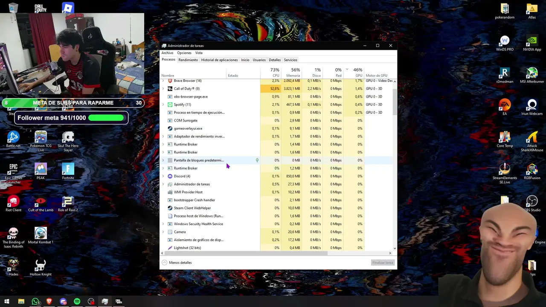Click the Steam Client WebHelper icon
The width and height of the screenshot is (546, 307).
pyautogui.click(x=170, y=208)
